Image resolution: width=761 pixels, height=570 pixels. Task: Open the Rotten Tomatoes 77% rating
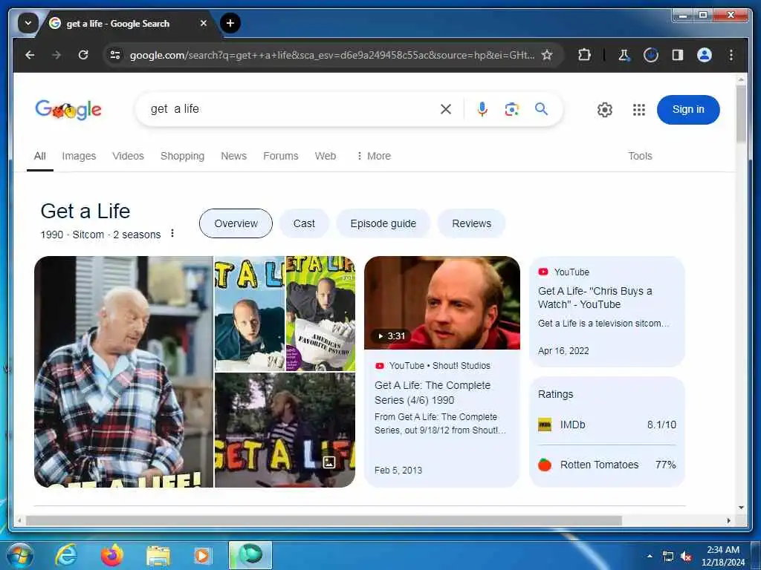tap(606, 465)
